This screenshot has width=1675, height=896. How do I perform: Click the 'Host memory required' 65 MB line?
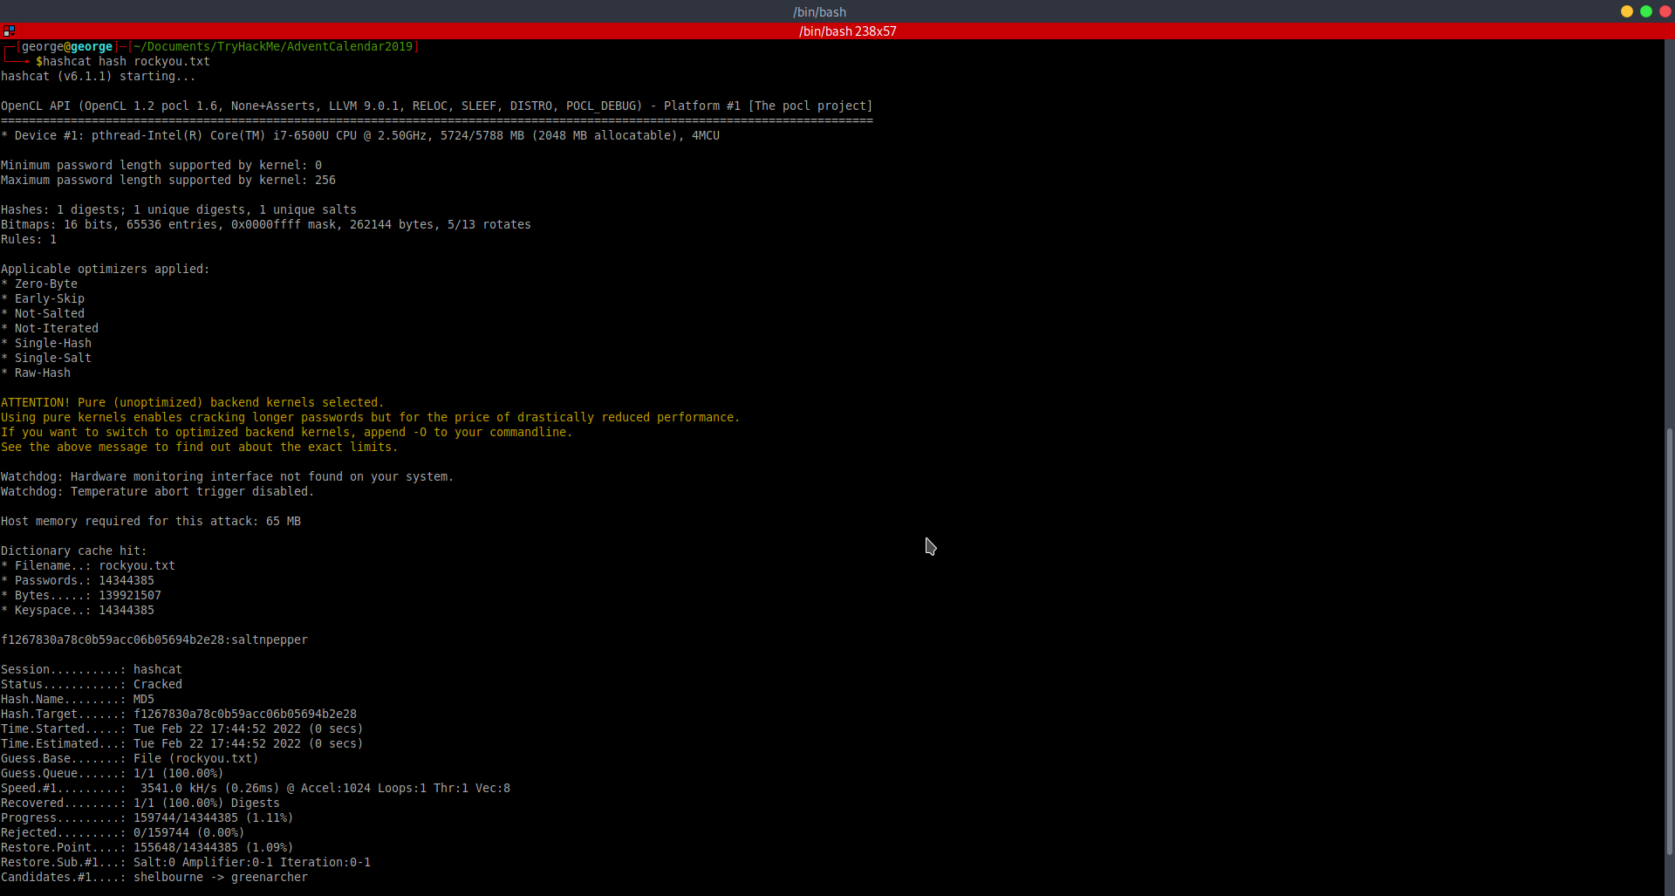(151, 522)
